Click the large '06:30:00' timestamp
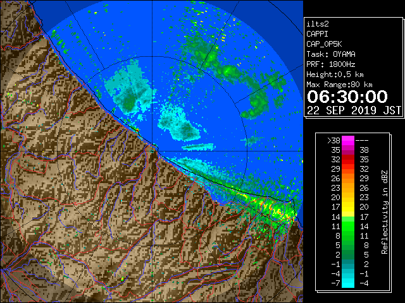The height and width of the screenshot is (303, 405). pos(347,97)
